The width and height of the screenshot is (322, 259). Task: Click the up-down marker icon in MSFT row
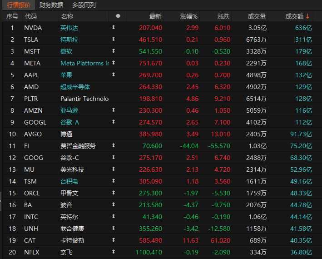pyautogui.click(x=114, y=51)
